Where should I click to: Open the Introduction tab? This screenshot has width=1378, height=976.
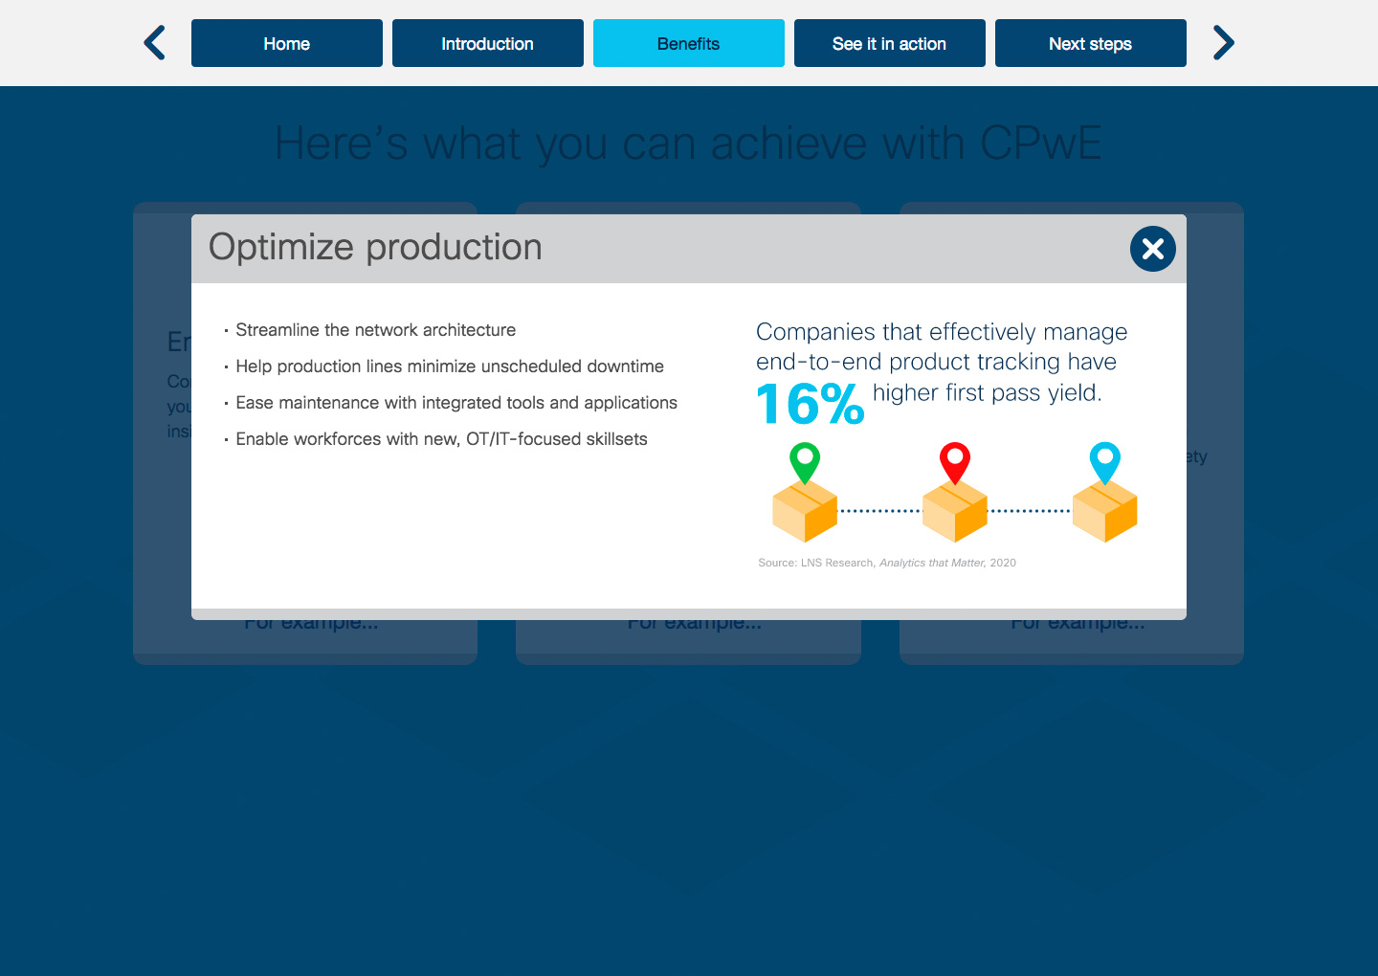(488, 43)
